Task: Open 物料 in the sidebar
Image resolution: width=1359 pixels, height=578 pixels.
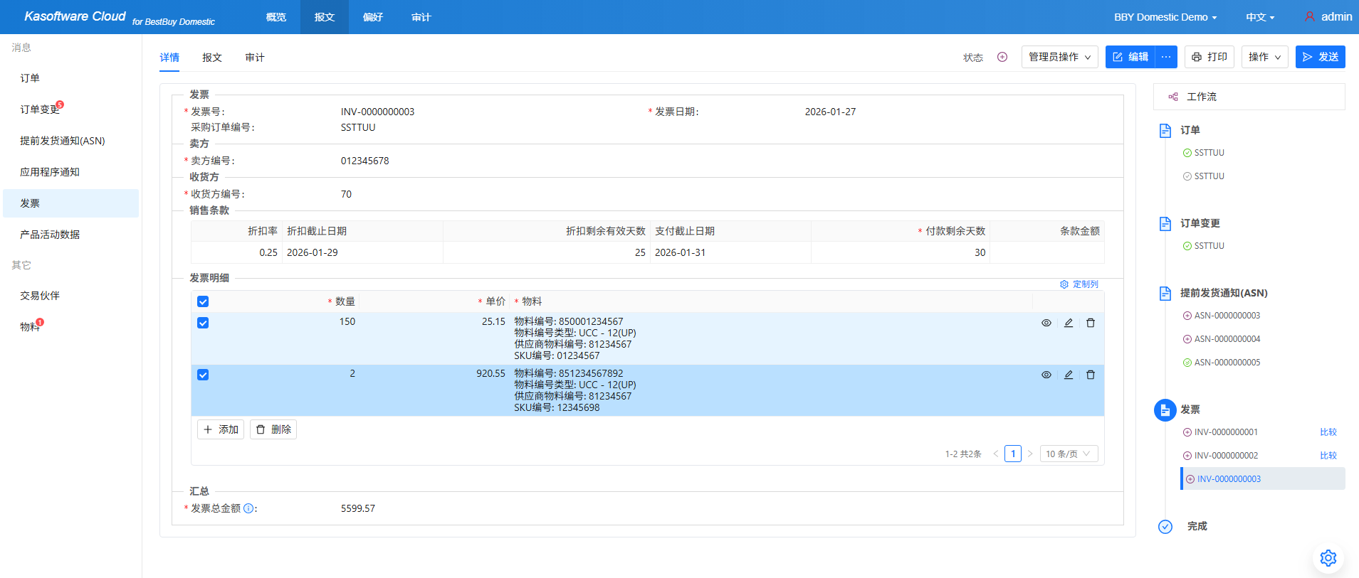Action: 70,327
